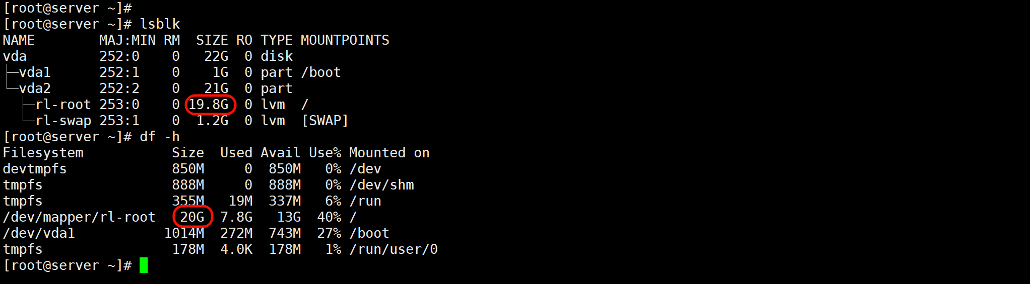The image size is (1030, 284).
Task: Click the red-circled 19.8G size value
Action: pos(209,105)
